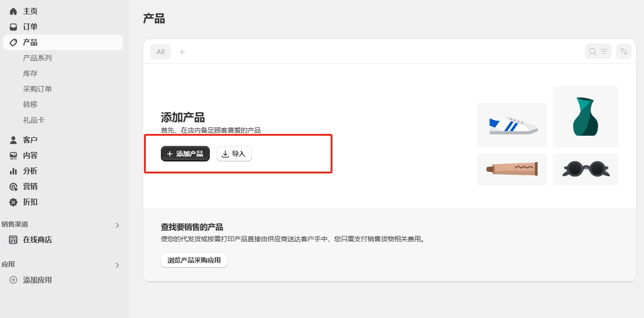This screenshot has width=644, height=318.
Task: Click 浏览产品采购应用 button
Action: click(x=194, y=260)
